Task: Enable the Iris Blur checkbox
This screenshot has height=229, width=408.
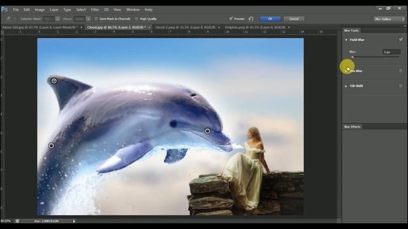Action: 401,71
